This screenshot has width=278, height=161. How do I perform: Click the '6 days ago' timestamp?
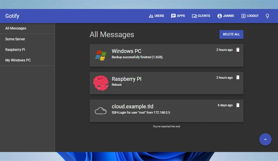coord(225,105)
